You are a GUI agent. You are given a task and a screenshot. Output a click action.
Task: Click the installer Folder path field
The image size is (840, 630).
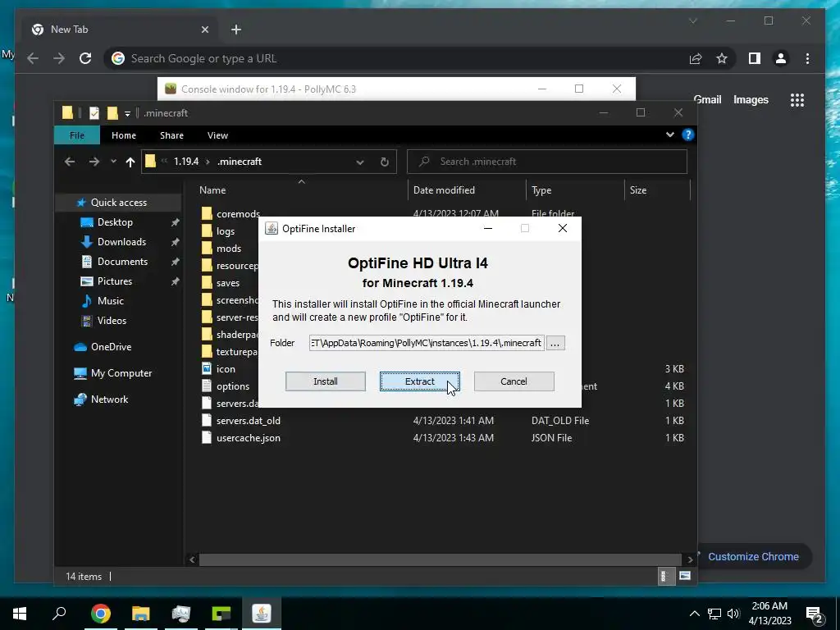[427, 343]
